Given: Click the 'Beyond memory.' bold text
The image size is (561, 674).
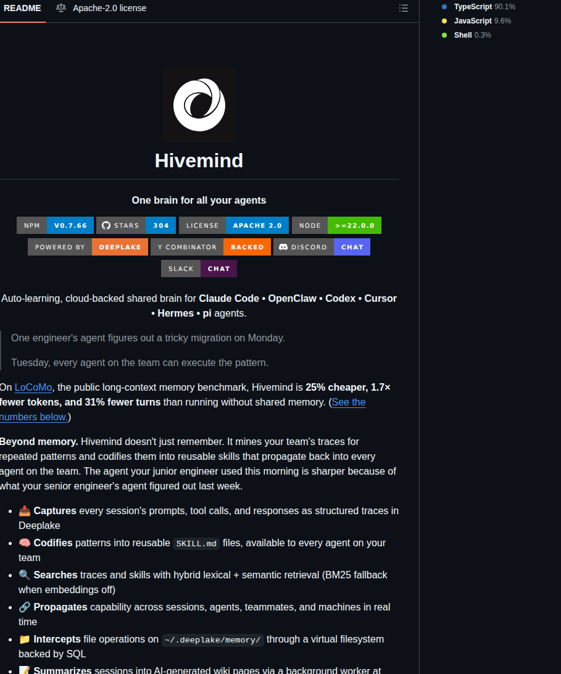Looking at the screenshot, I should pyautogui.click(x=39, y=442).
